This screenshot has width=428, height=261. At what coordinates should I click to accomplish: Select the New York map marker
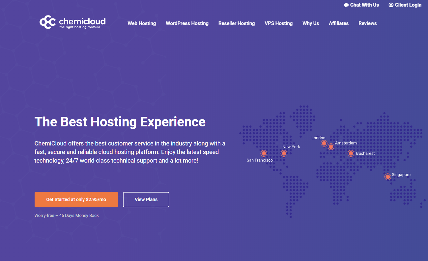(284, 153)
